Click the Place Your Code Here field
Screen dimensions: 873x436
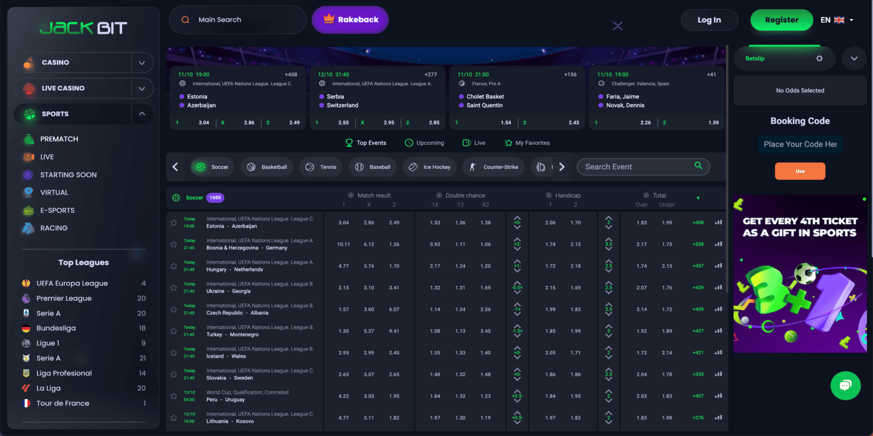800,144
